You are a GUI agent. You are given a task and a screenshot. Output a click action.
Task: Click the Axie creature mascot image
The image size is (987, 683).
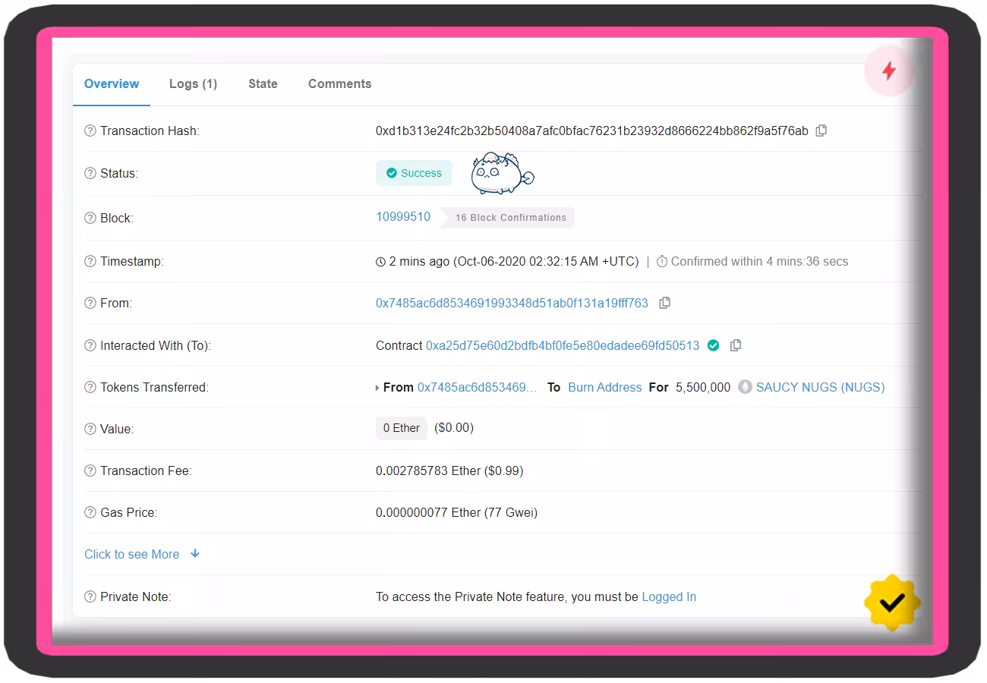[x=502, y=173]
